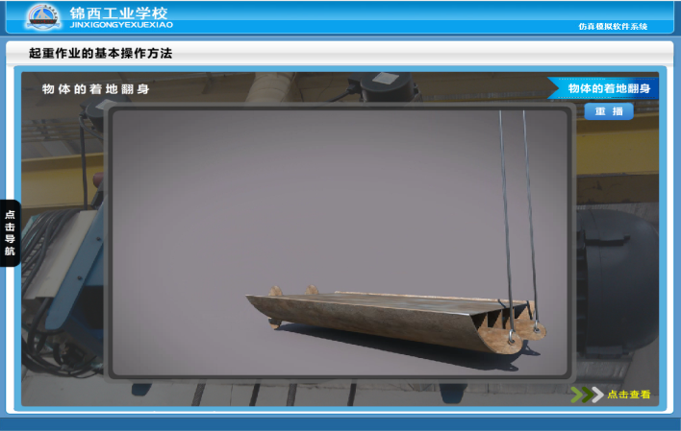
Task: Click the steel half-pipe workpiece in animation
Action: pyautogui.click(x=396, y=321)
